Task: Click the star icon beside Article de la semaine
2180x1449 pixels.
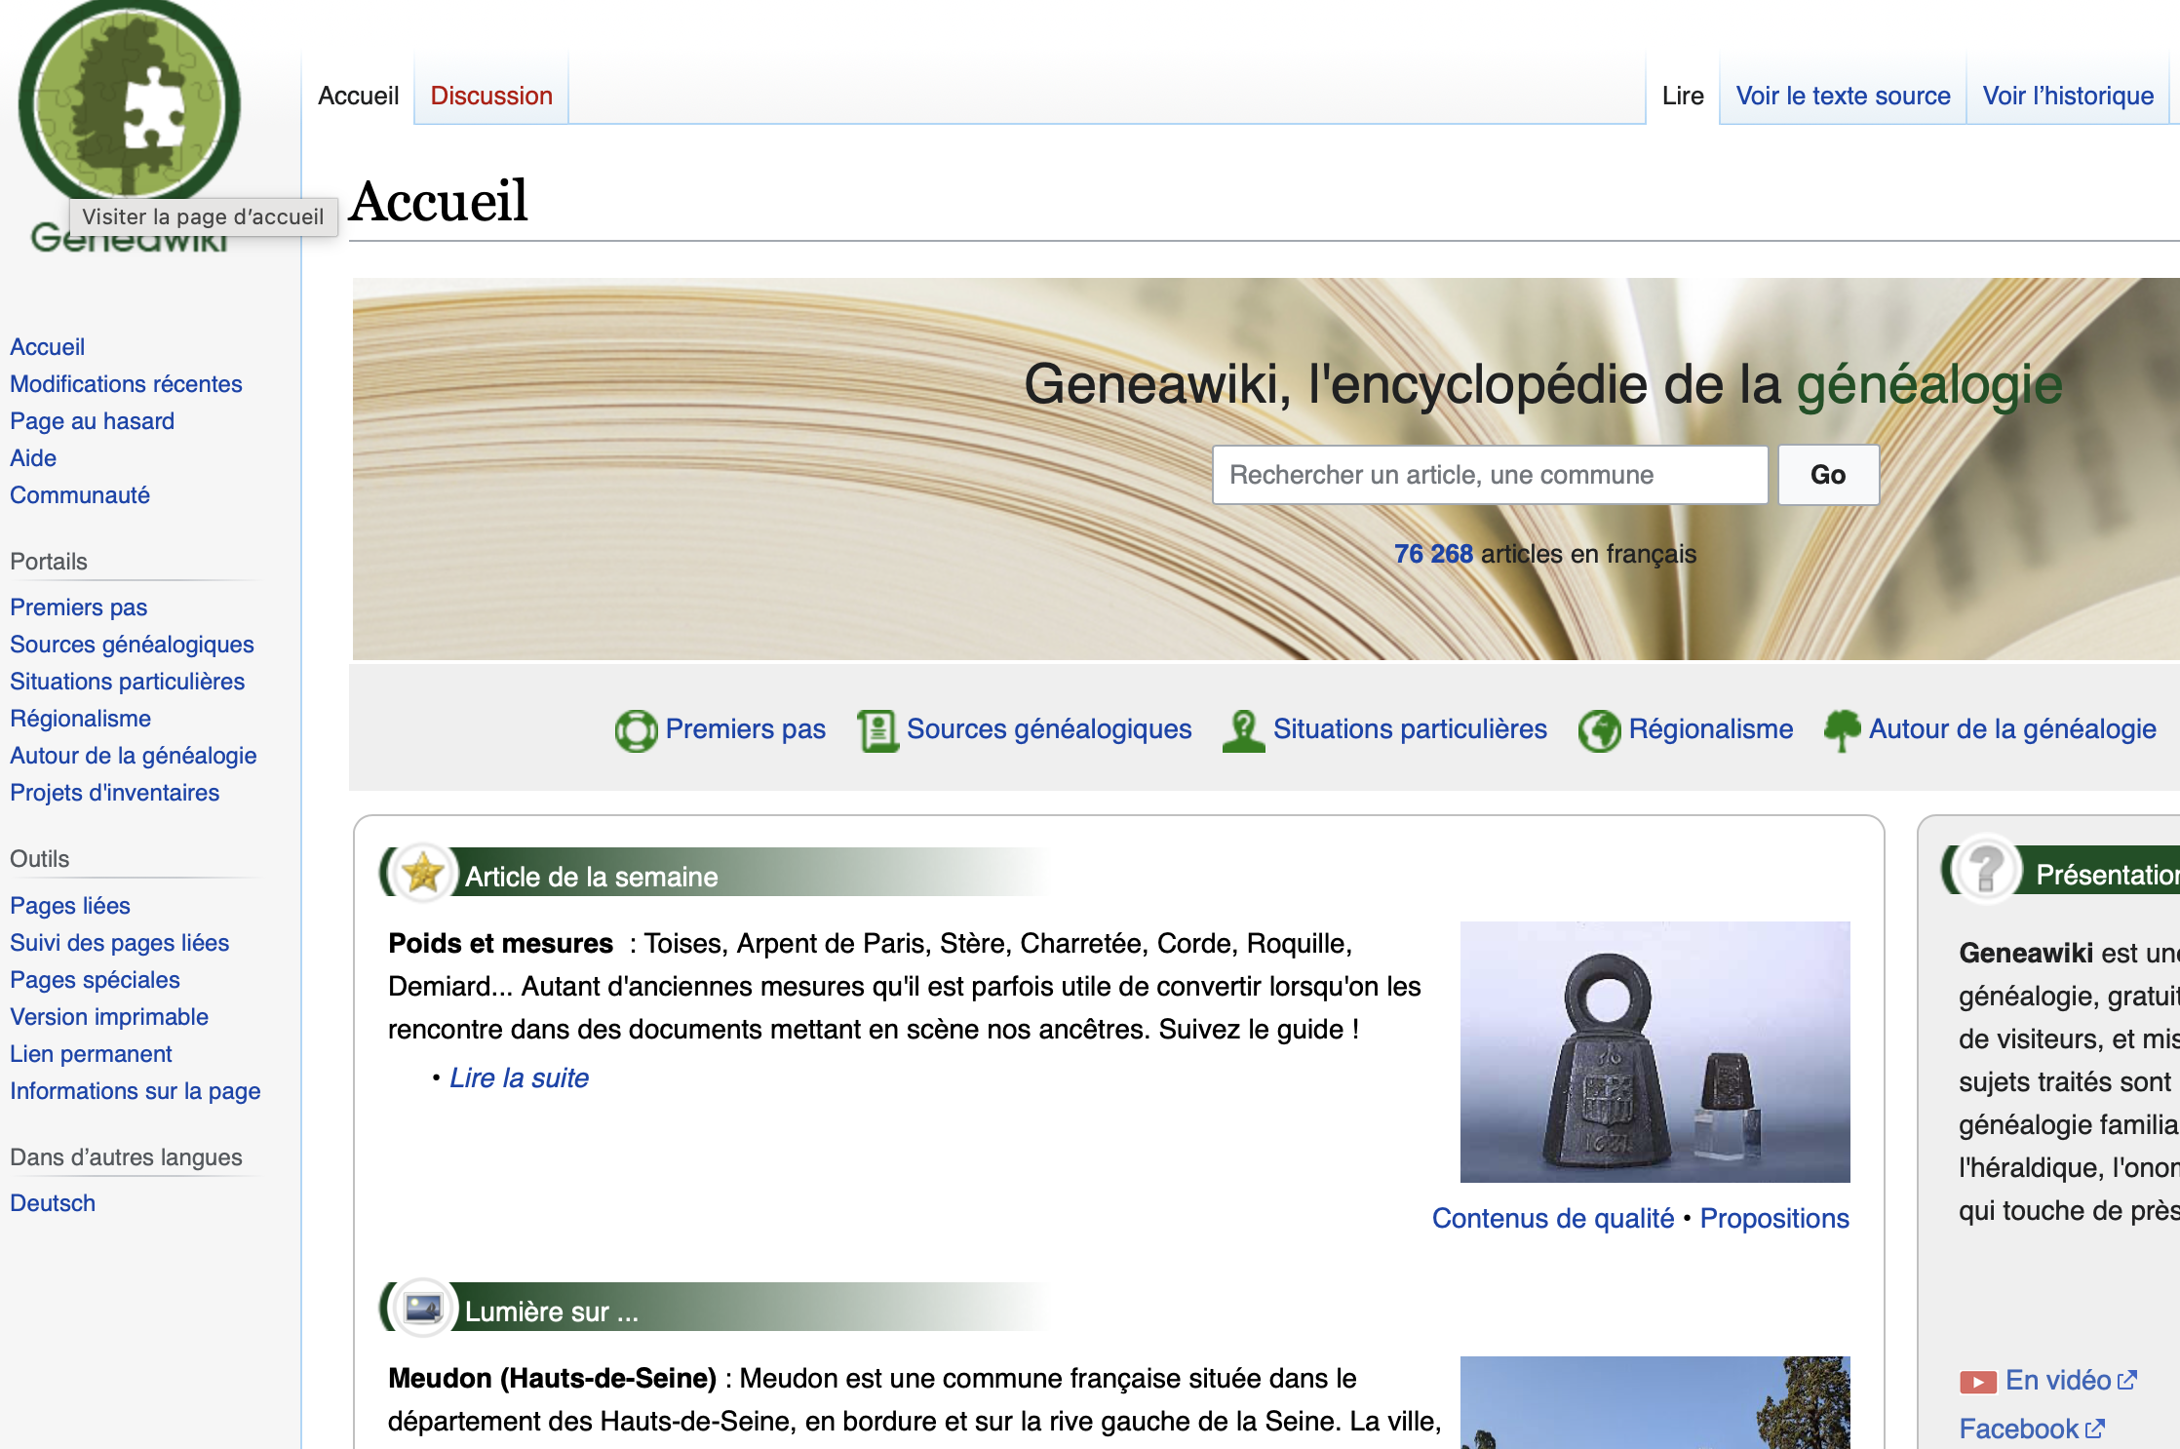Action: [x=423, y=873]
